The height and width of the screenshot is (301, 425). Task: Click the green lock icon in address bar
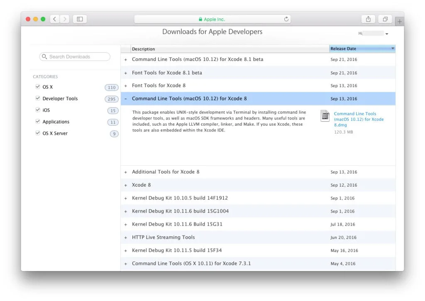click(x=200, y=19)
